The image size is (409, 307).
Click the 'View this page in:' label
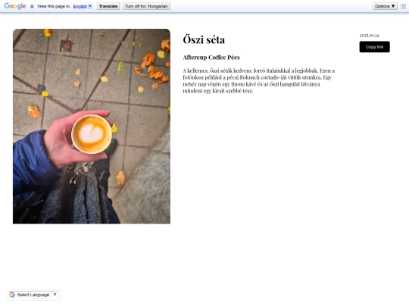pos(54,6)
